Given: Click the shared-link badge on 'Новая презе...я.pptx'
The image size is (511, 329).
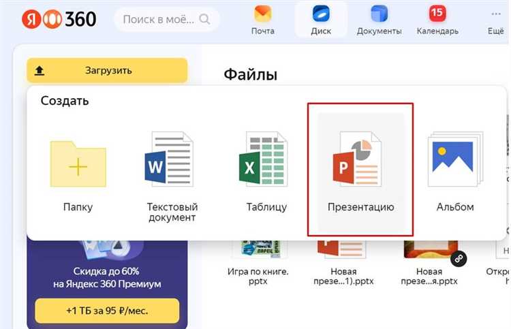Looking at the screenshot, I should tap(459, 259).
